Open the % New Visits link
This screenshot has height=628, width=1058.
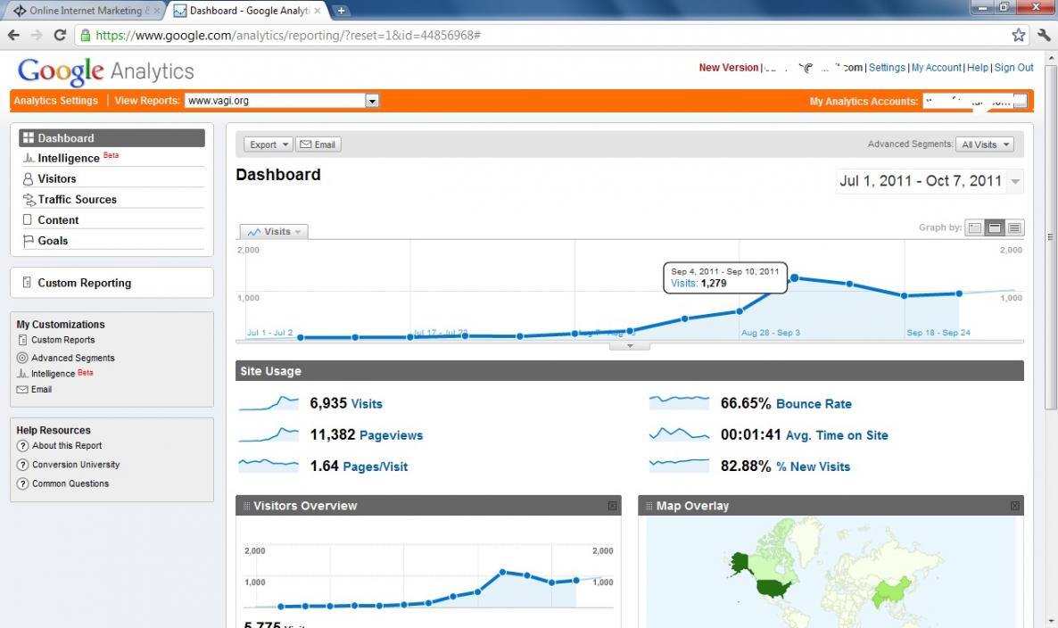click(813, 467)
